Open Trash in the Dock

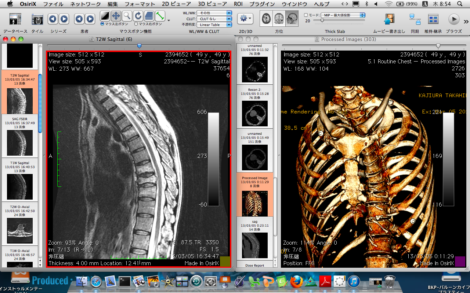pos(390,281)
